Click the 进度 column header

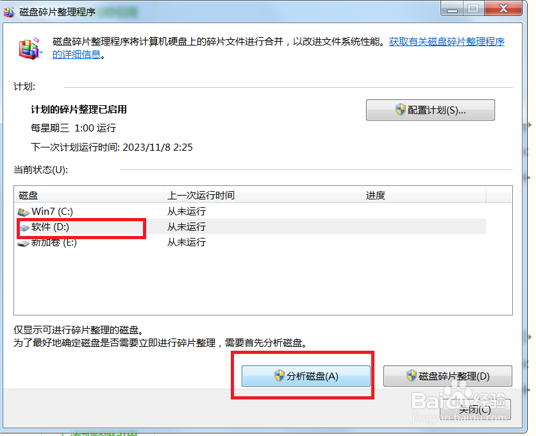[424, 196]
